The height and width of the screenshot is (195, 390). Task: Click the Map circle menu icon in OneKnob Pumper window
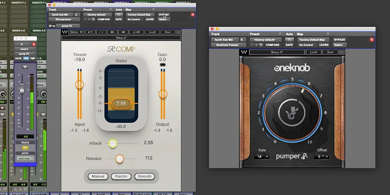tap(328, 34)
